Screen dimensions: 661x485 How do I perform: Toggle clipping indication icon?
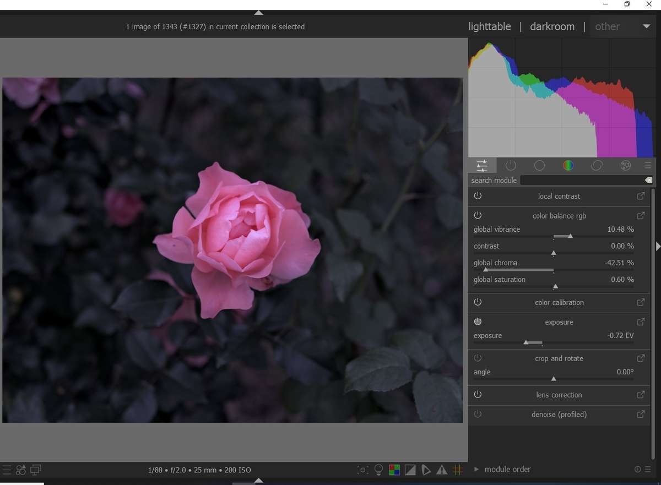[410, 470]
